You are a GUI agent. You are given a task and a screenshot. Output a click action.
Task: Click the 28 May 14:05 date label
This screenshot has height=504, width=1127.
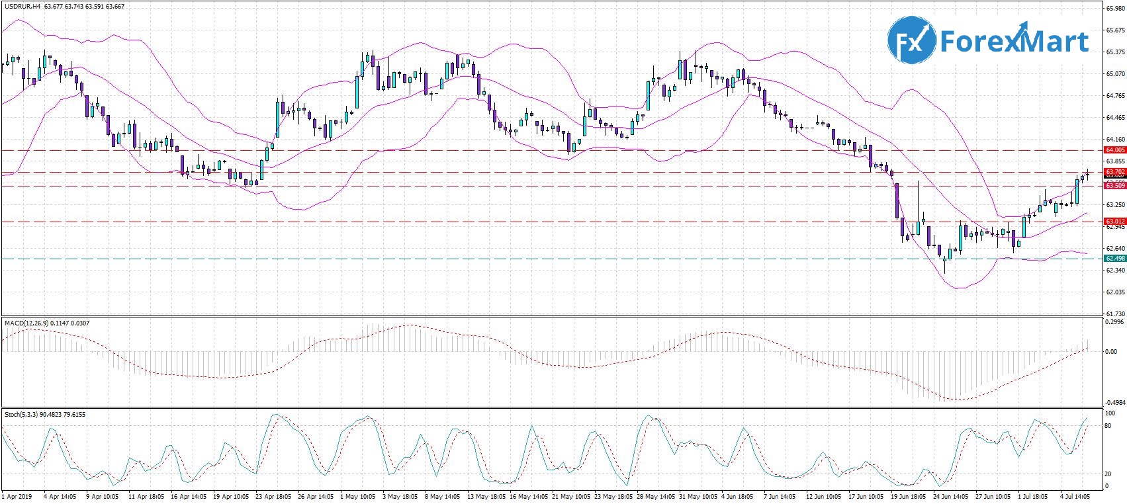tap(656, 497)
